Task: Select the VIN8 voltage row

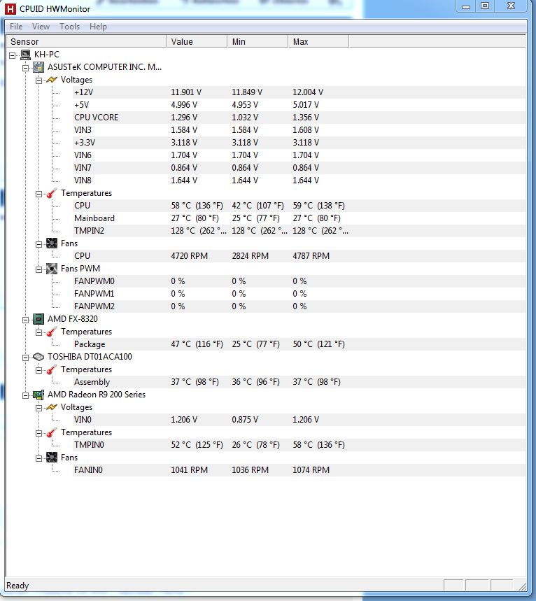Action: (x=299, y=181)
